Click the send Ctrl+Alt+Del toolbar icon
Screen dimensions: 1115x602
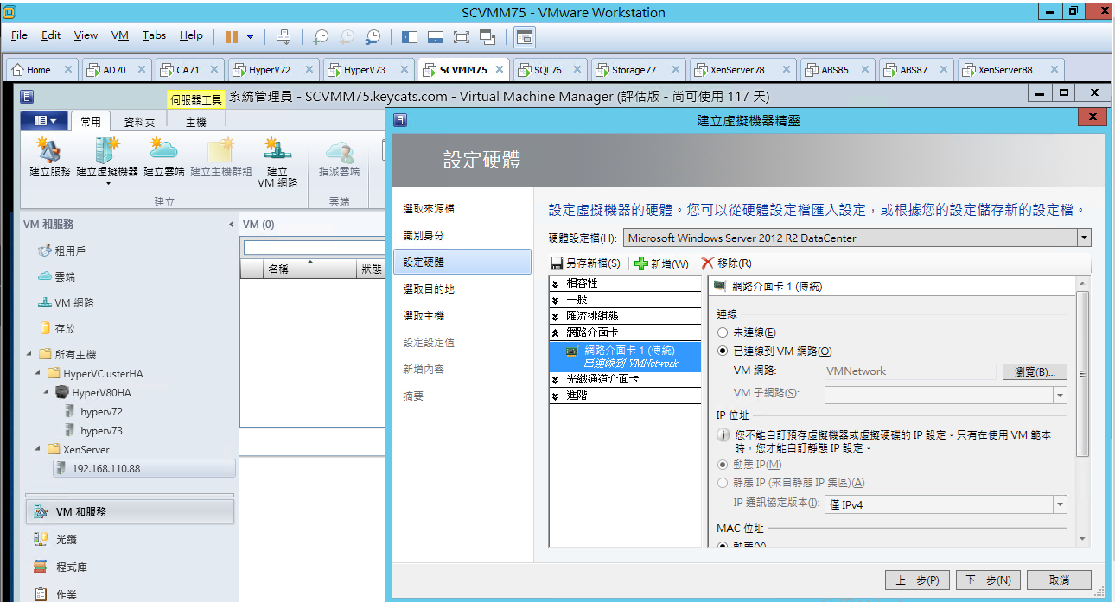[x=283, y=36]
